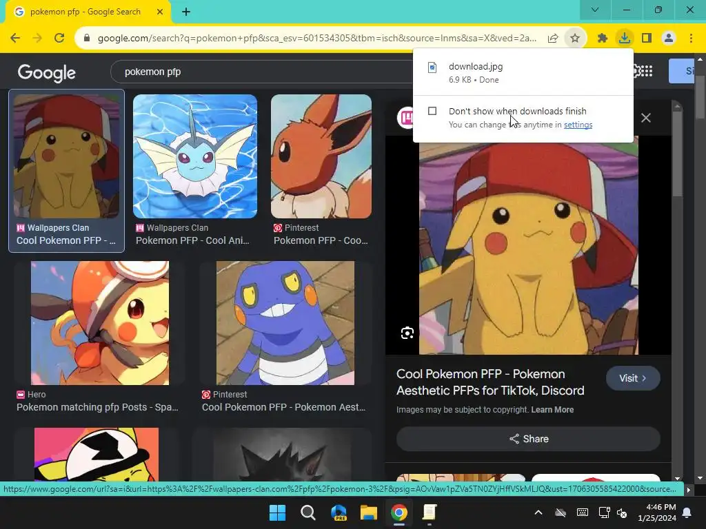706x529 pixels.
Task: Open Notepad icon in taskbar
Action: coord(430,512)
